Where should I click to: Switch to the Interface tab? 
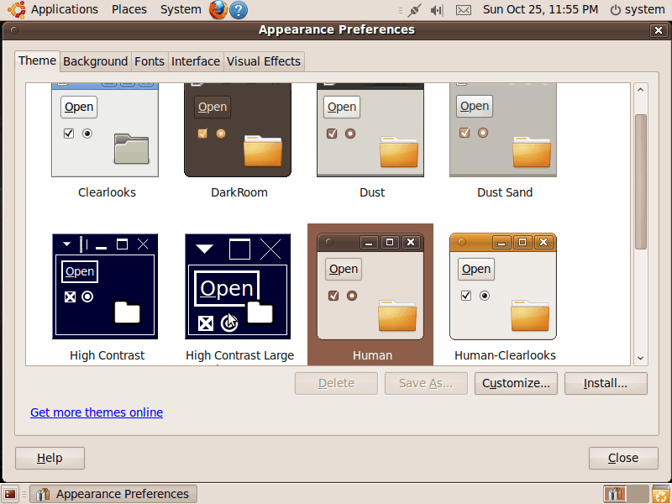pos(196,61)
